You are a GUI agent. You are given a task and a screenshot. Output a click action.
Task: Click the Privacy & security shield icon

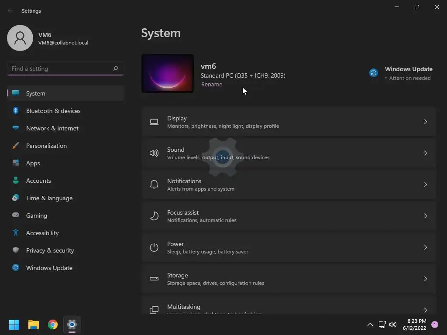(x=16, y=250)
